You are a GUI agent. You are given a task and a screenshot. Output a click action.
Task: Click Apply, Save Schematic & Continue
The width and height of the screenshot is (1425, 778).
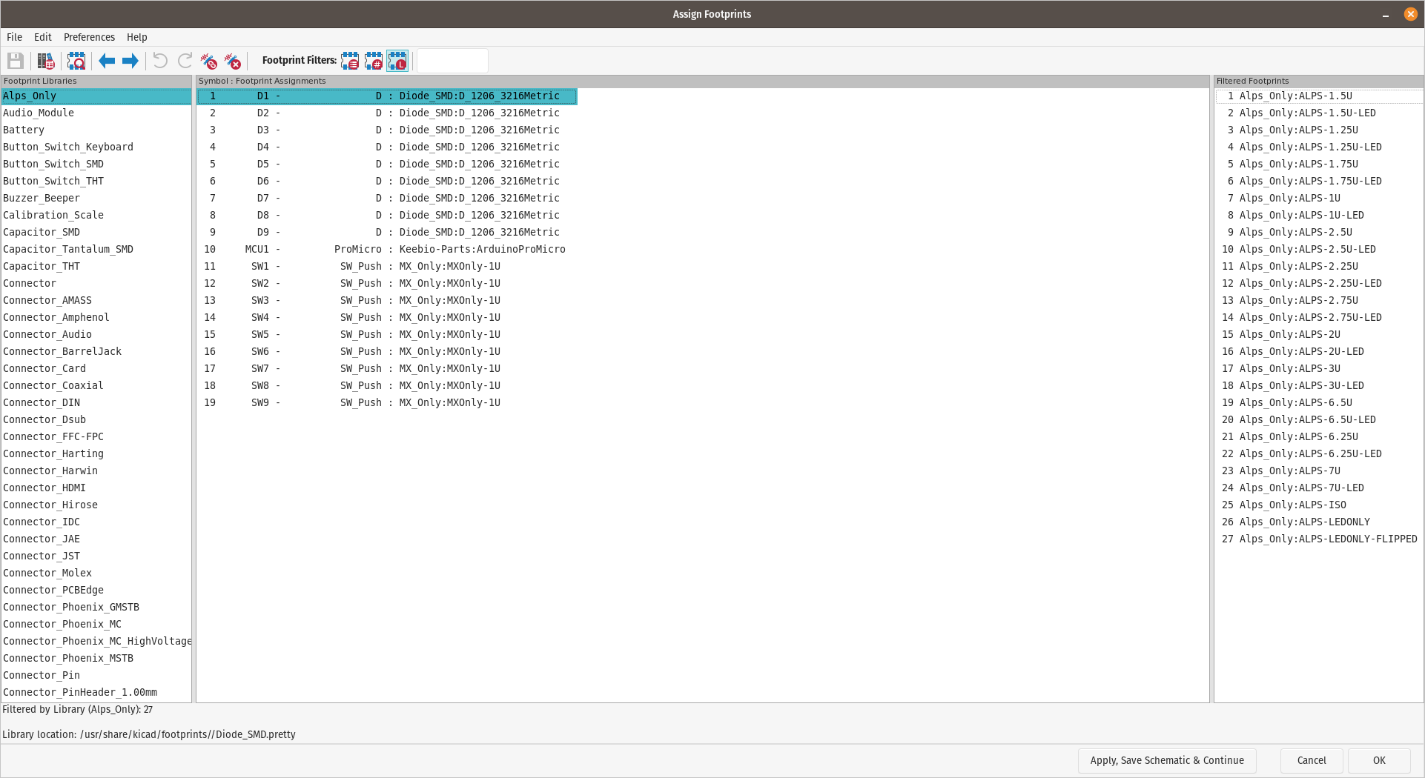click(x=1166, y=760)
